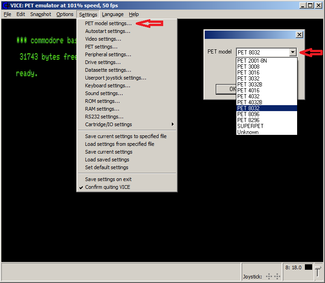Expand the PET model dropdown arrow

coord(293,52)
